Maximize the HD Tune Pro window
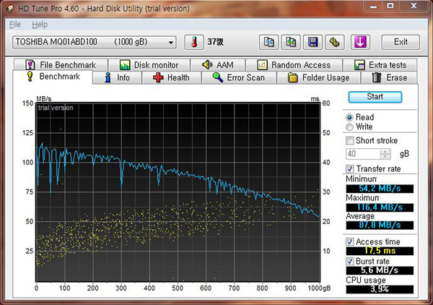Image resolution: width=433 pixels, height=305 pixels. pyautogui.click(x=390, y=6)
